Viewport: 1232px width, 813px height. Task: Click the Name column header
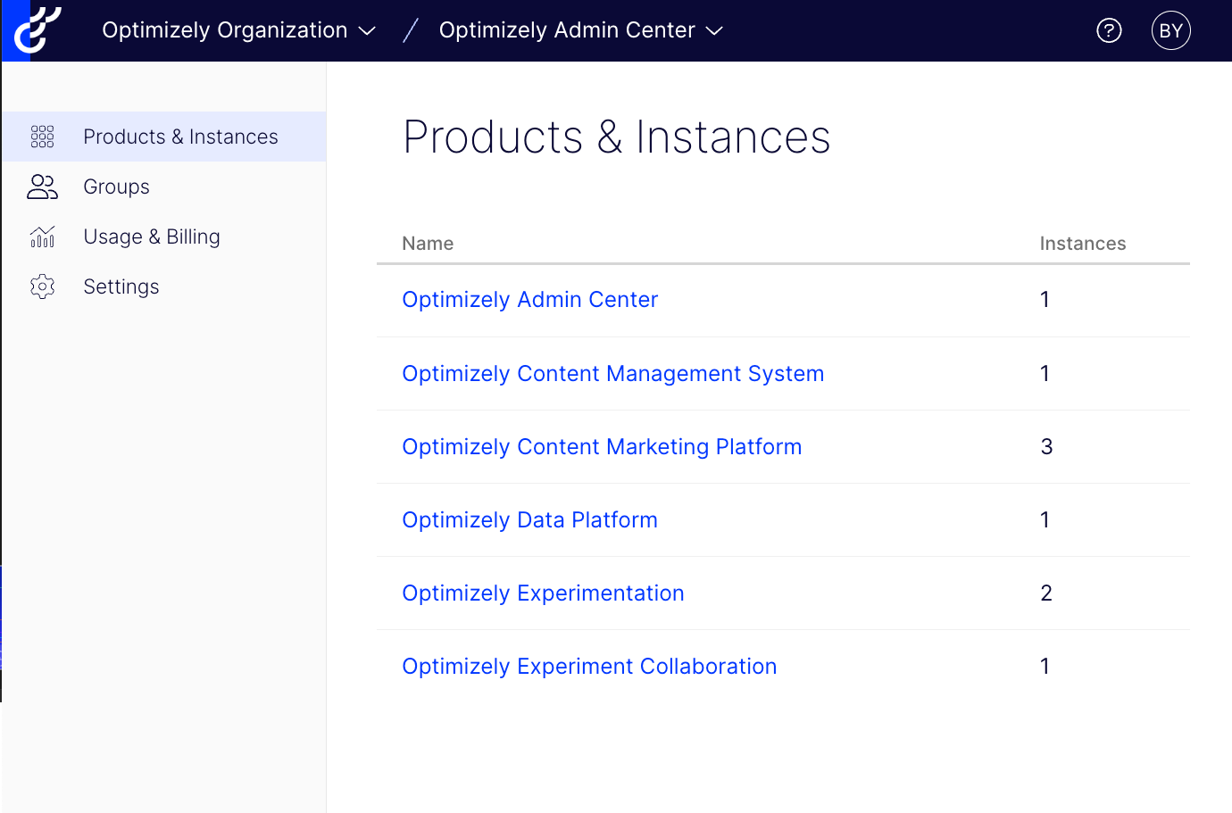(427, 243)
